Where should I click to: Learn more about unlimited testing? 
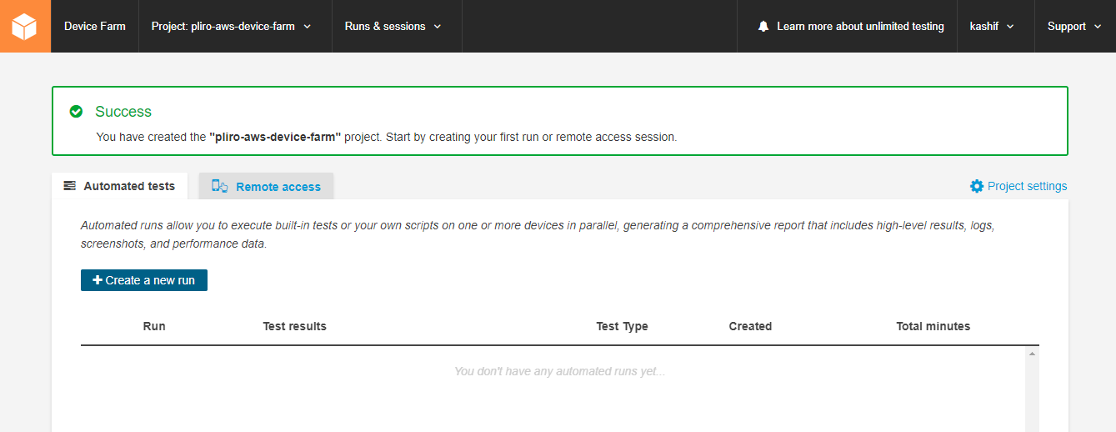(860, 27)
